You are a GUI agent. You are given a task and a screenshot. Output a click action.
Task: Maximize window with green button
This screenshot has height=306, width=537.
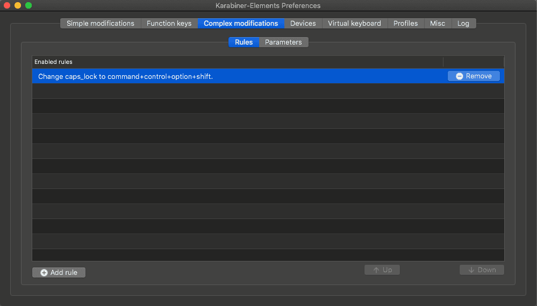pos(29,5)
